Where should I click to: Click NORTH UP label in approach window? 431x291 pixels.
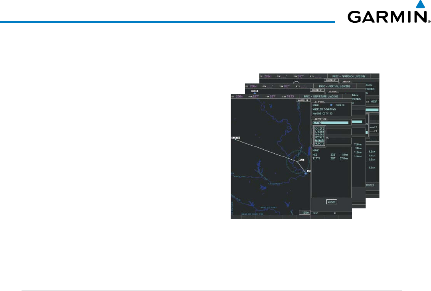331,80
